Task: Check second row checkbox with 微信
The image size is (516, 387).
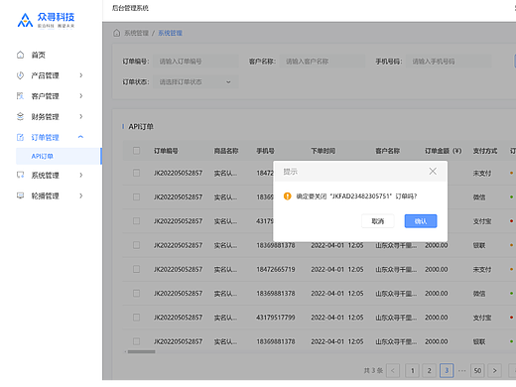Action: point(136,196)
